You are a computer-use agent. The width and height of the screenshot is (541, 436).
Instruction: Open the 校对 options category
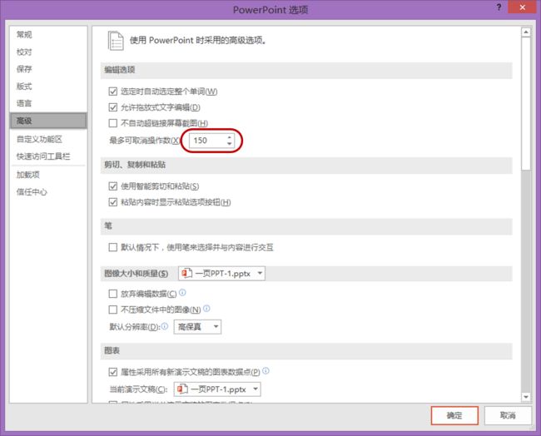(24, 52)
